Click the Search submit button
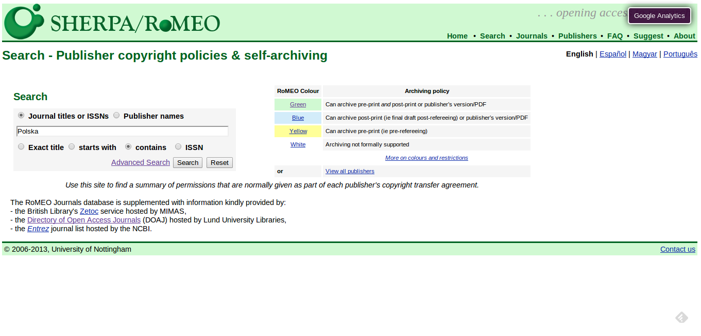Screen dimensions: 701x336 coord(187,162)
